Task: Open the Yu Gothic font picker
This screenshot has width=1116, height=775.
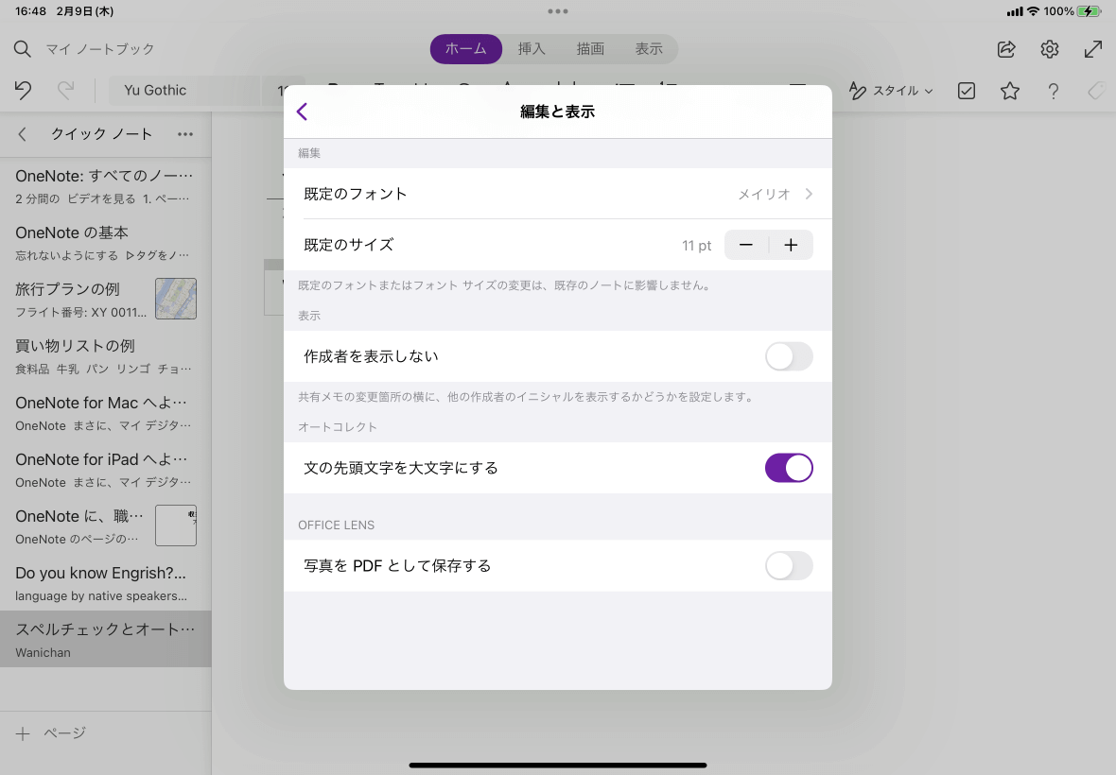Action: 185,91
